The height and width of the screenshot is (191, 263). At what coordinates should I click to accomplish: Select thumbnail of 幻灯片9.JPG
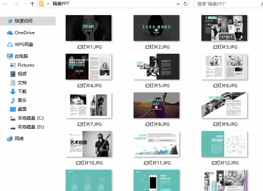[224, 105]
